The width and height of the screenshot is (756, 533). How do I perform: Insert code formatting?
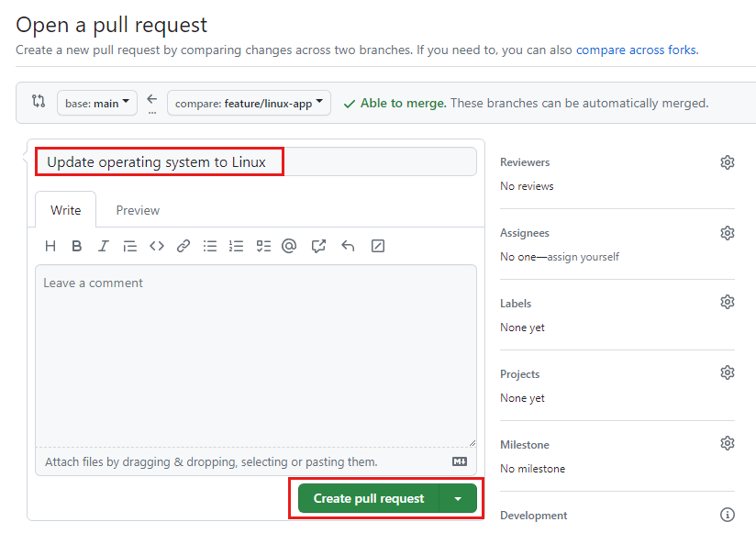[157, 246]
